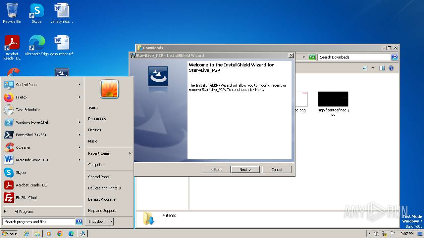This screenshot has width=424, height=238.
Task: Open Microsoft Word 2010 from Start menu
Action: (42, 160)
